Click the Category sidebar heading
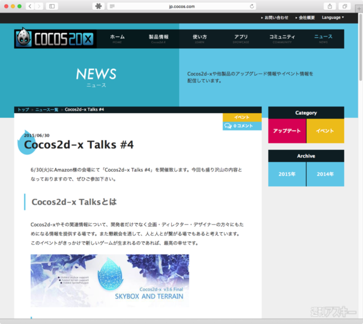The height and width of the screenshot is (324, 363). pos(306,113)
